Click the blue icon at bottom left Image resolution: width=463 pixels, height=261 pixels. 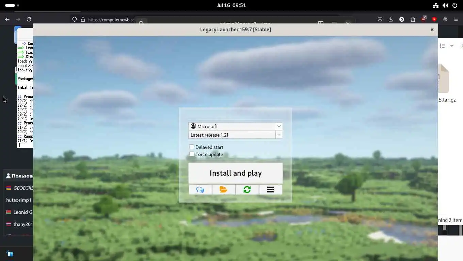click(x=10, y=254)
